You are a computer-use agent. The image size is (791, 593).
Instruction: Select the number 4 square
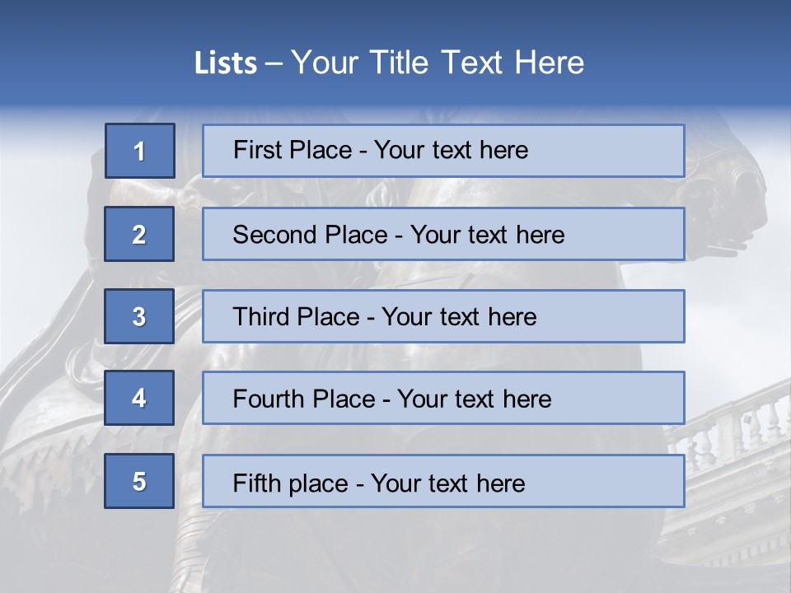[x=139, y=398]
